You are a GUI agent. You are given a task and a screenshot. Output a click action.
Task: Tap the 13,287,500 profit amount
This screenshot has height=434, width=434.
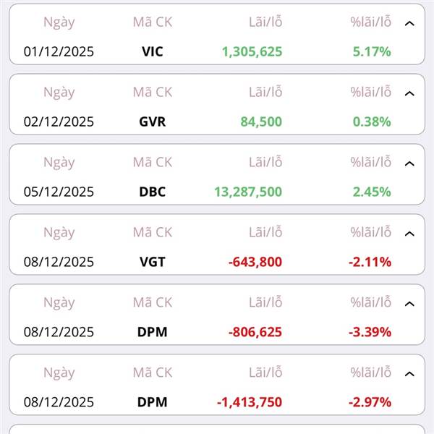pos(248,192)
